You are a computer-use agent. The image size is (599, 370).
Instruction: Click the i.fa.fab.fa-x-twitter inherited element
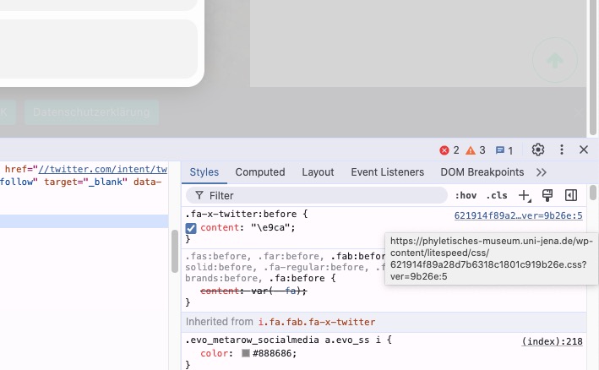pyautogui.click(x=317, y=322)
